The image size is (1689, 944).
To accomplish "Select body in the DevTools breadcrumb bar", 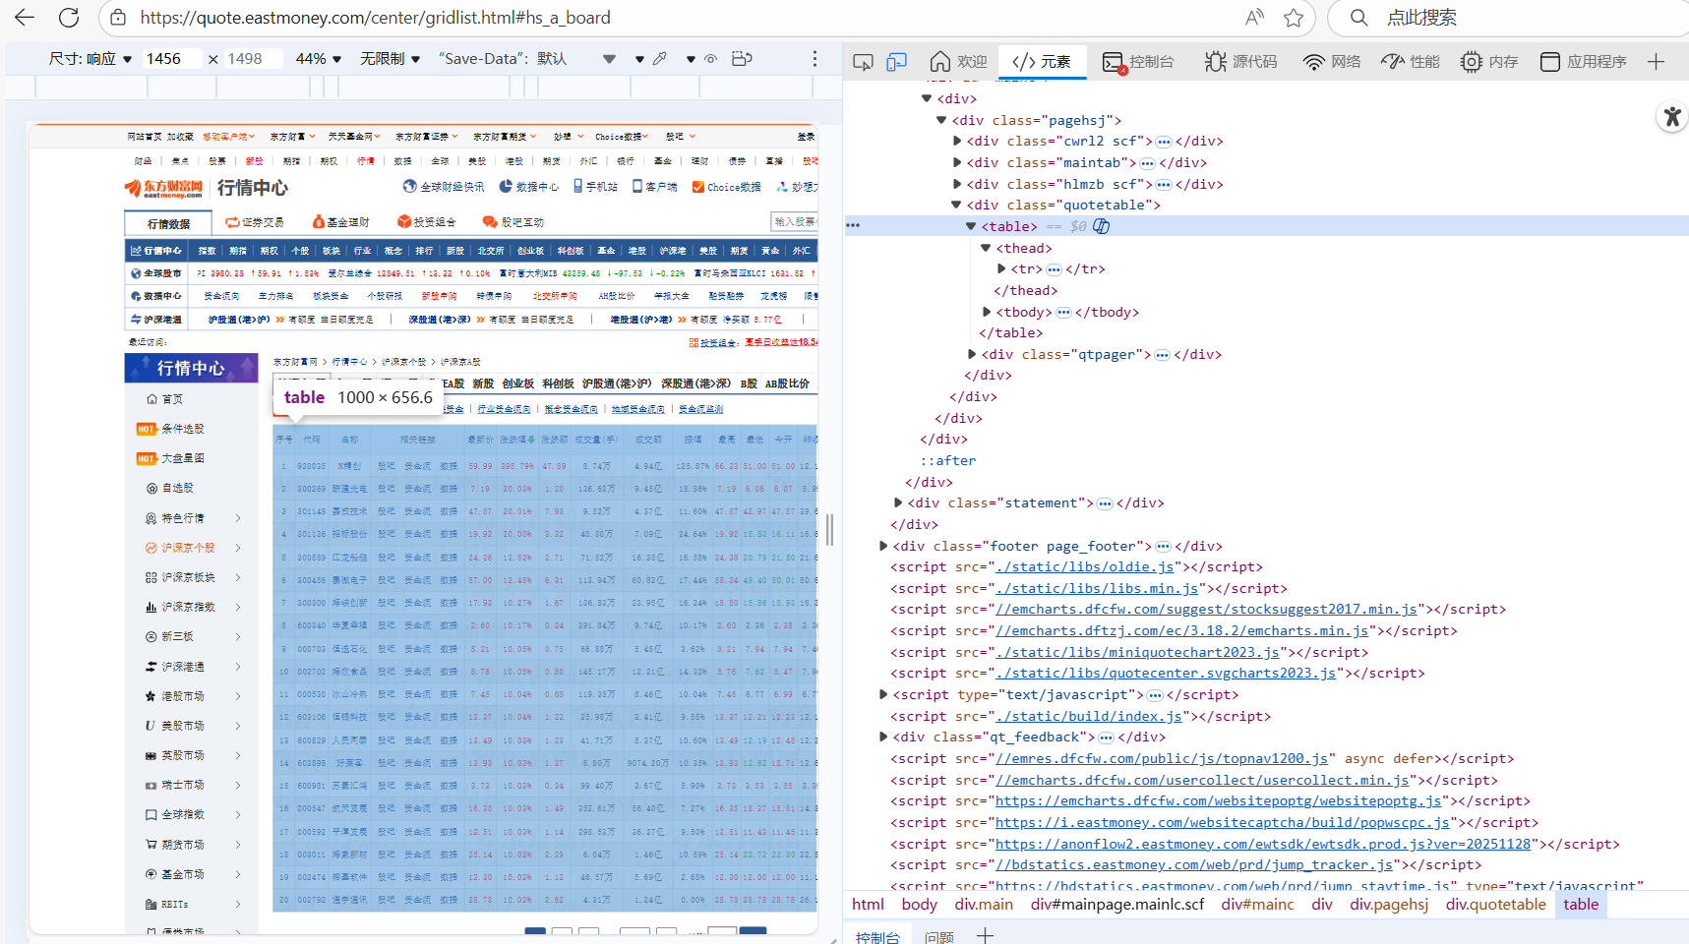I will (x=920, y=905).
